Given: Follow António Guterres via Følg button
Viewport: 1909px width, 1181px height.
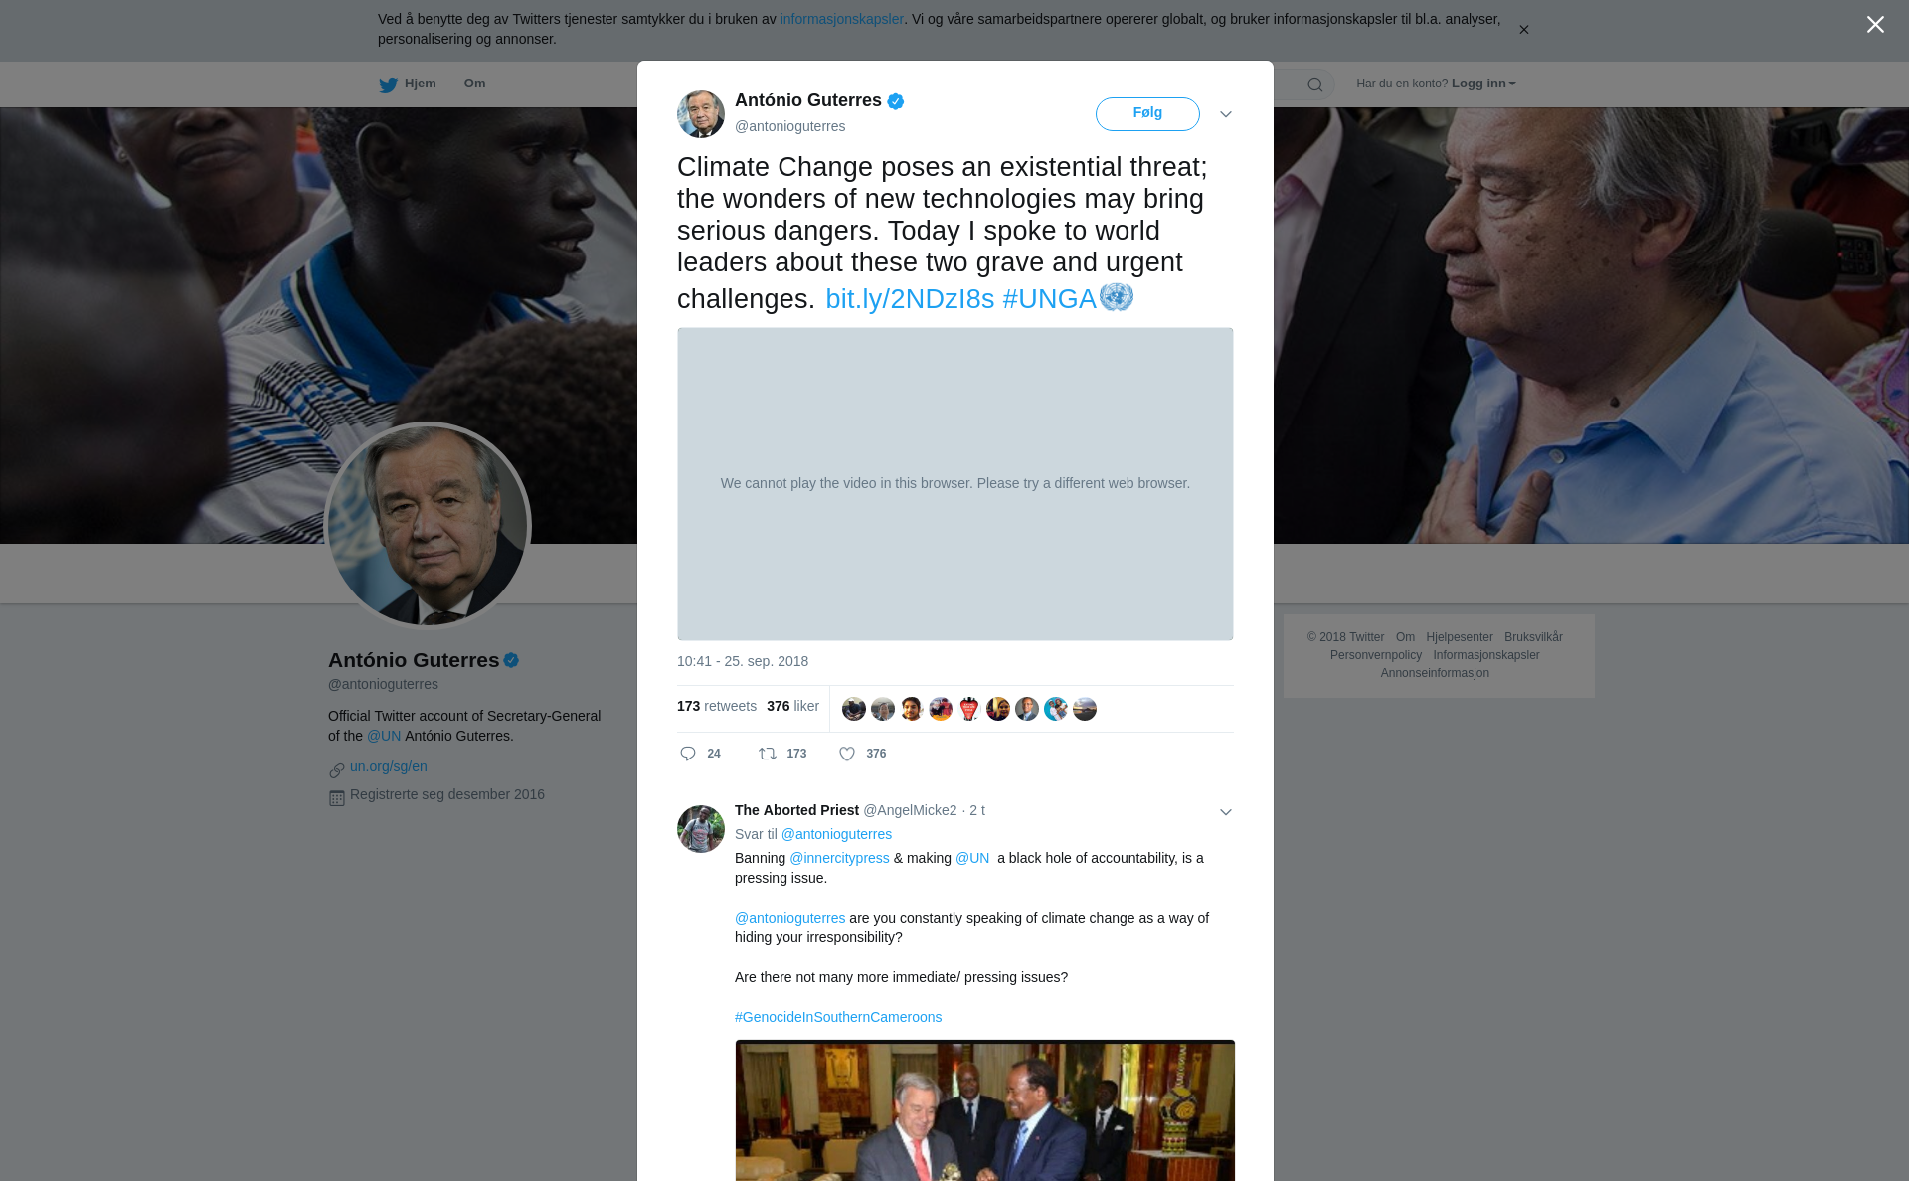Looking at the screenshot, I should click(x=1147, y=114).
